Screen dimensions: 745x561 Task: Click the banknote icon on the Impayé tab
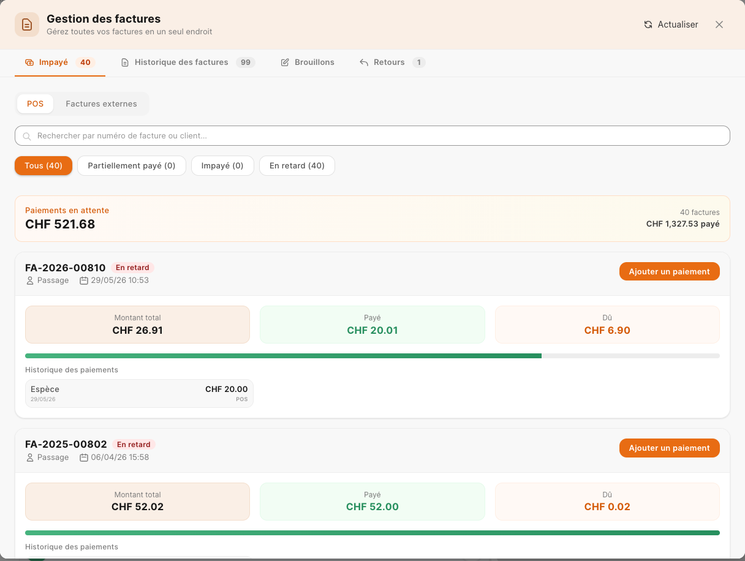(29, 62)
